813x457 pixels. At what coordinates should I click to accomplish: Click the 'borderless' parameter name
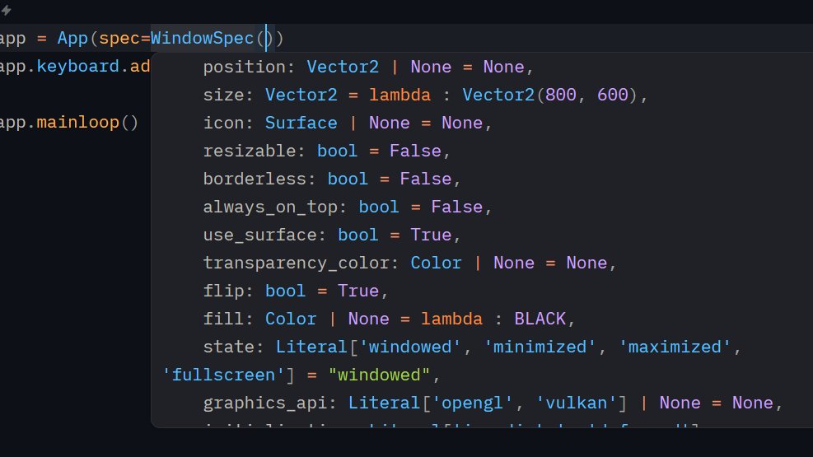tap(255, 179)
